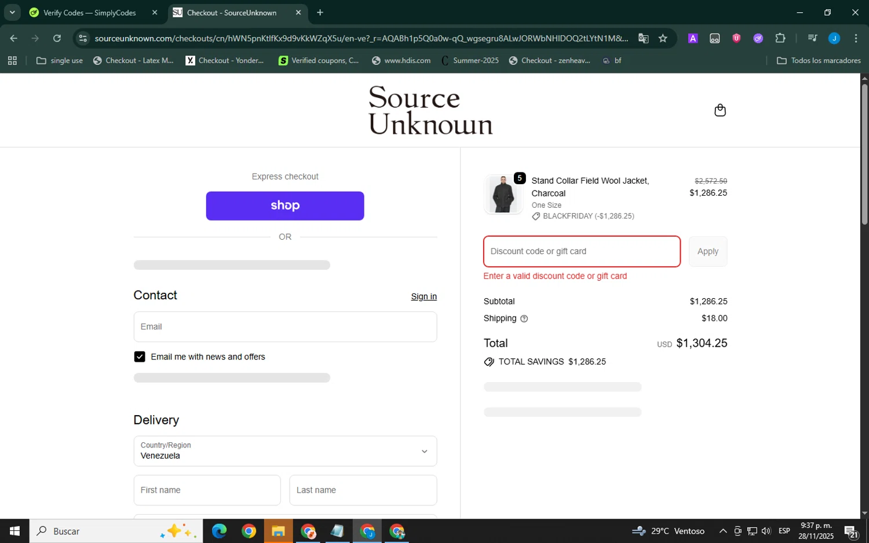
Task: Open the www.hdis.com bookmark
Action: pos(401,60)
